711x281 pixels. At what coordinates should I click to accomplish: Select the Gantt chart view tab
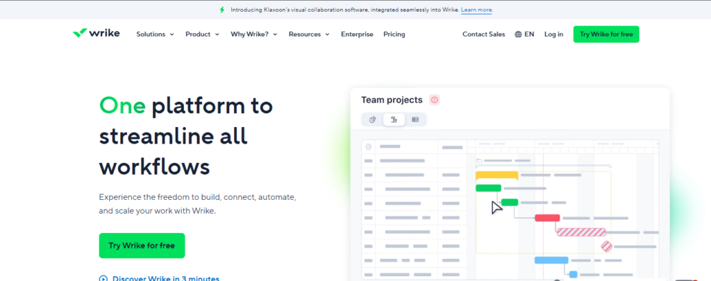click(x=394, y=119)
